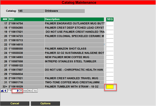Click the Description column header
The width and height of the screenshot is (156, 106).
(74, 19)
